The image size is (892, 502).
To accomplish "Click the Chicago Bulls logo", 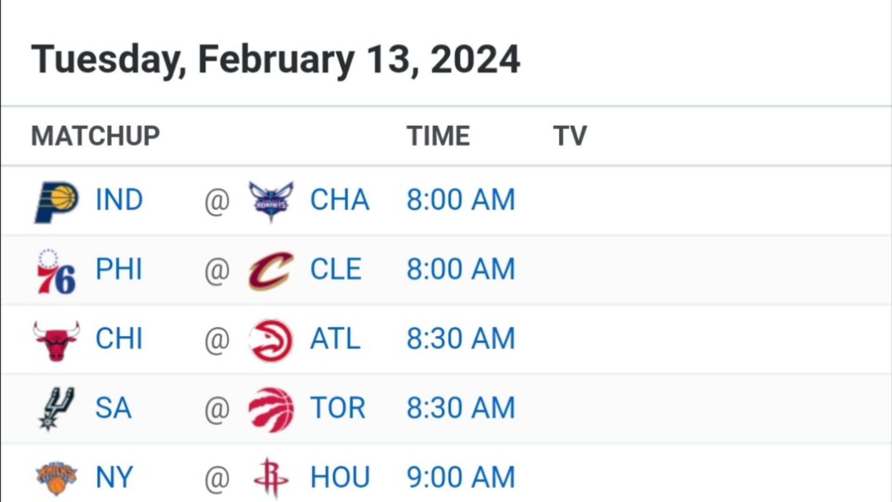I will click(57, 341).
